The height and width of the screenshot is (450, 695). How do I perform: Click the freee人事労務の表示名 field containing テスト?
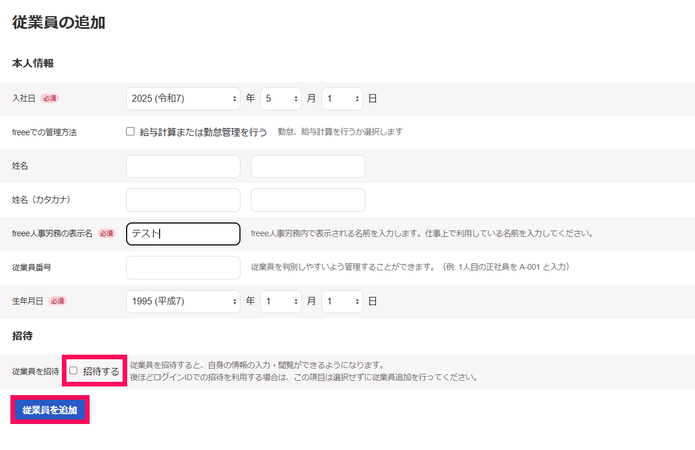pyautogui.click(x=183, y=234)
